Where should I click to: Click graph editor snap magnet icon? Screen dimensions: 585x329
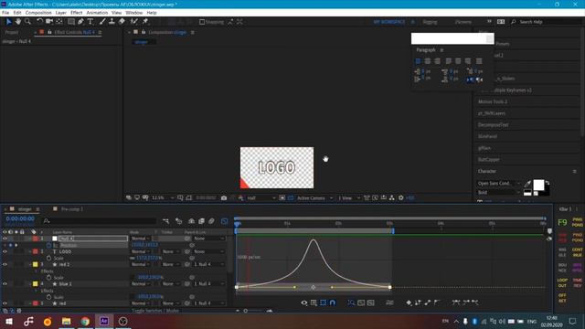333,302
